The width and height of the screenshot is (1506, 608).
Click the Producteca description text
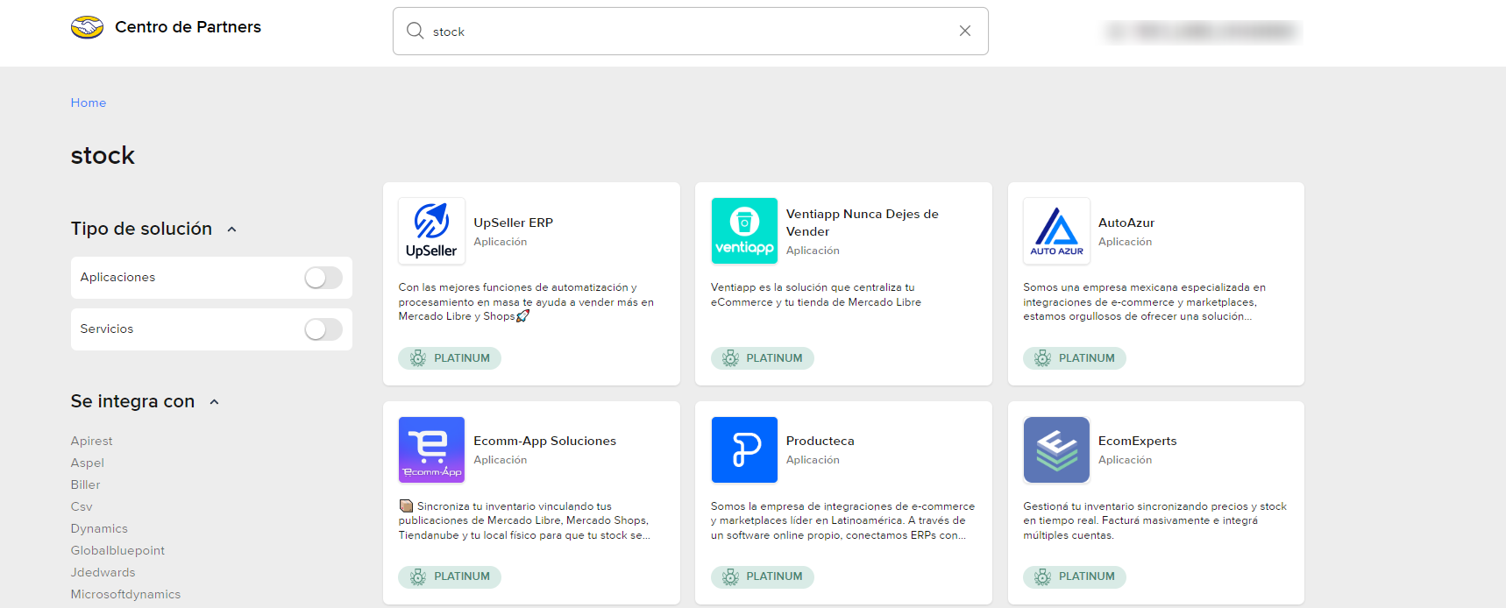coord(842,520)
